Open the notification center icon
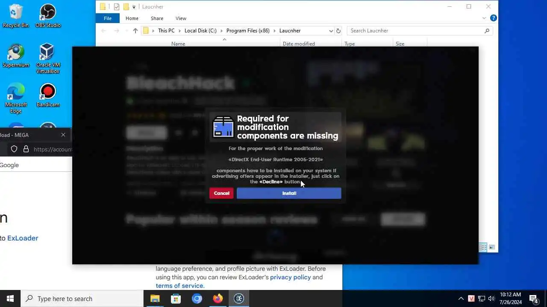Screen dimensions: 547x307 pyautogui.click(x=534, y=298)
